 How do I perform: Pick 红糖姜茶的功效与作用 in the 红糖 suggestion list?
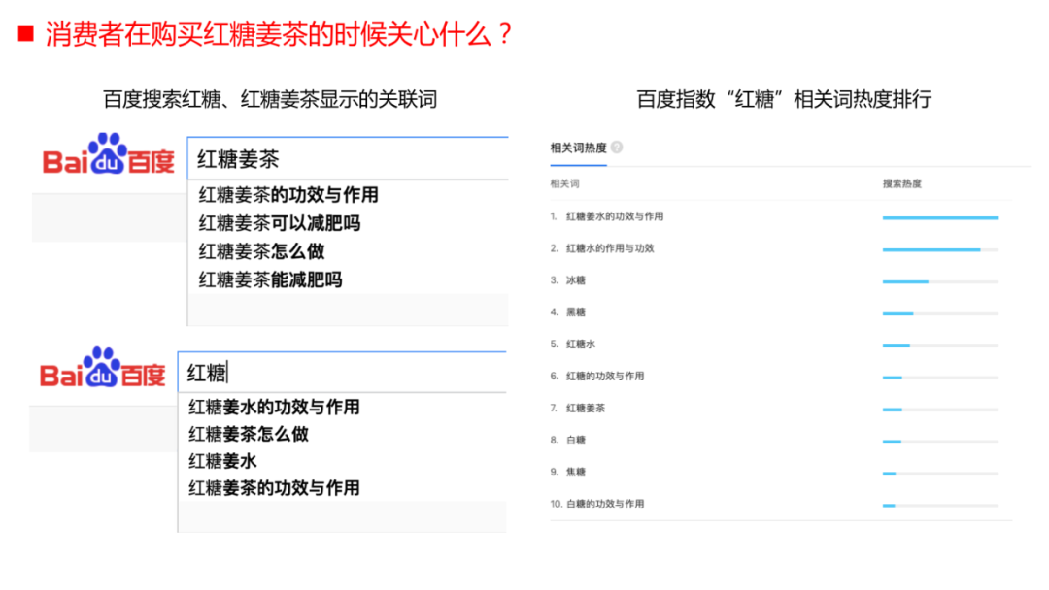click(274, 487)
